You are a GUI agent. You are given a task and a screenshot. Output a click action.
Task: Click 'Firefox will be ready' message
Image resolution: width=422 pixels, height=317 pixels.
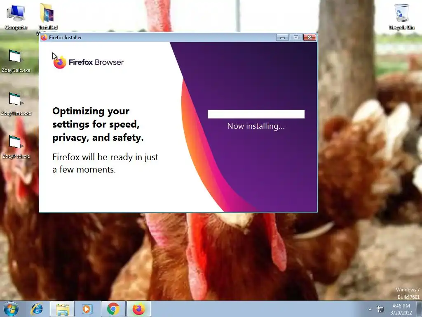click(x=105, y=163)
